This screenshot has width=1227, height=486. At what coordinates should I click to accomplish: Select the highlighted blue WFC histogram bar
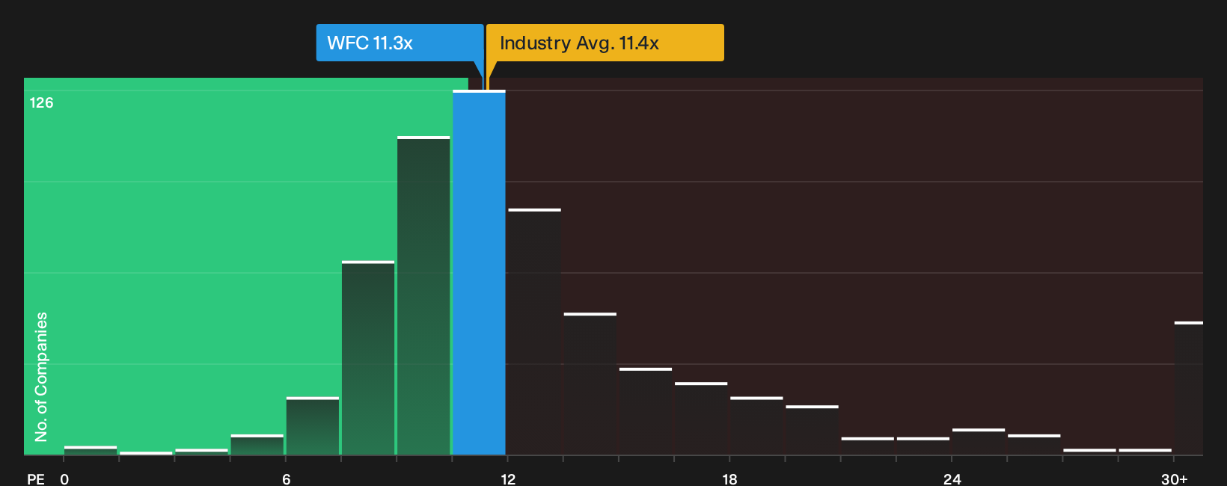click(x=479, y=272)
